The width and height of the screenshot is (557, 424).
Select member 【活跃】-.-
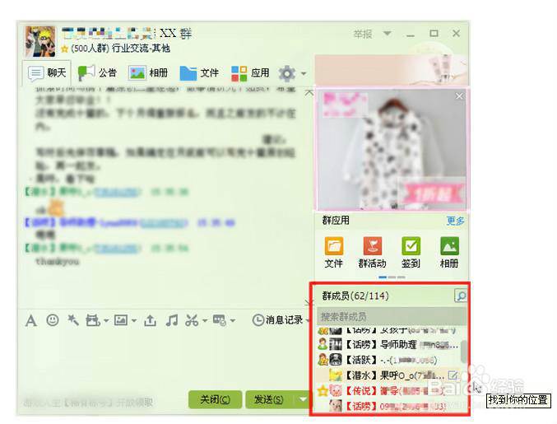coord(388,360)
